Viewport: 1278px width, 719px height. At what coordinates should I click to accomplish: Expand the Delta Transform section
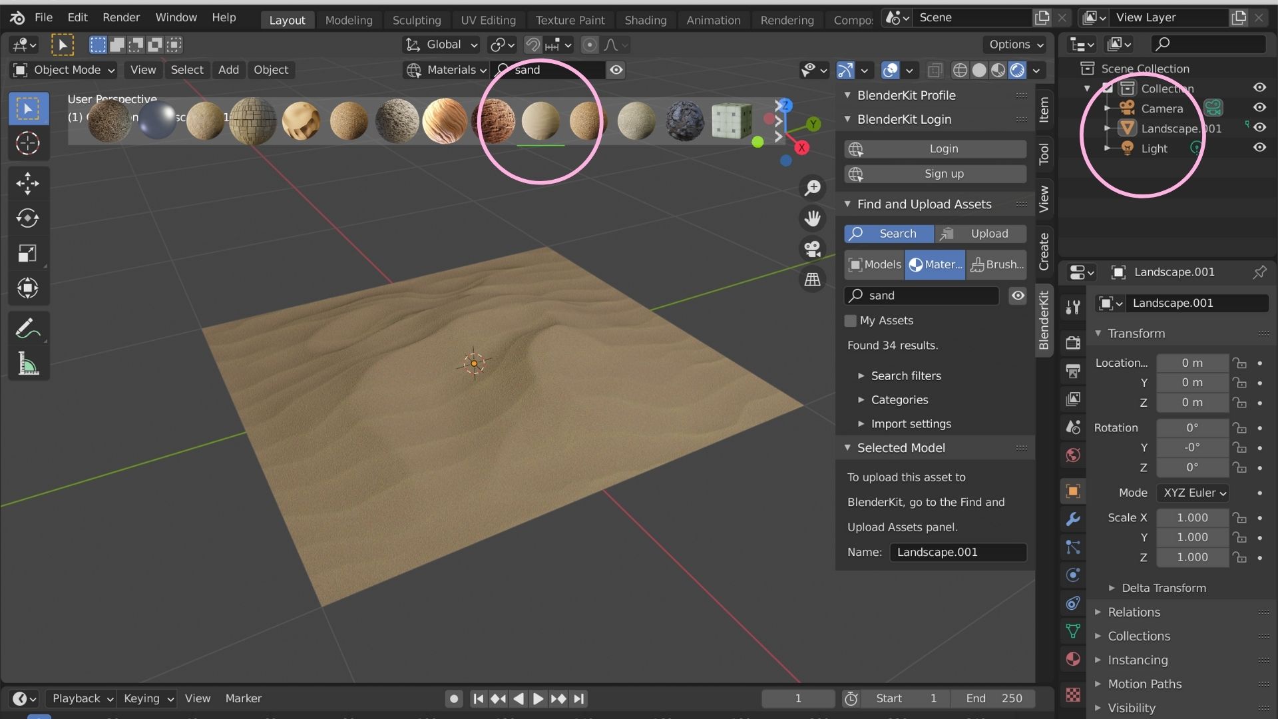(1163, 588)
